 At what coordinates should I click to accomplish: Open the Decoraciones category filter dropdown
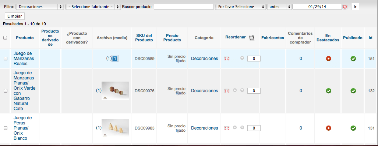point(39,7)
